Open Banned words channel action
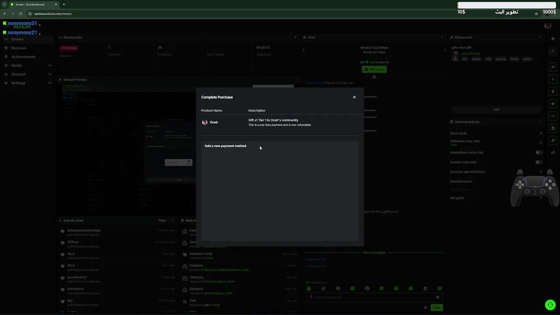Screen dimensions: 560x315 coord(461,182)
